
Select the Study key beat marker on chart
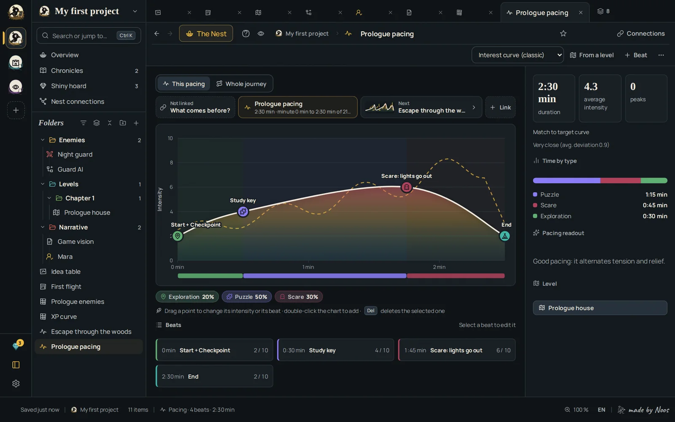pos(243,211)
